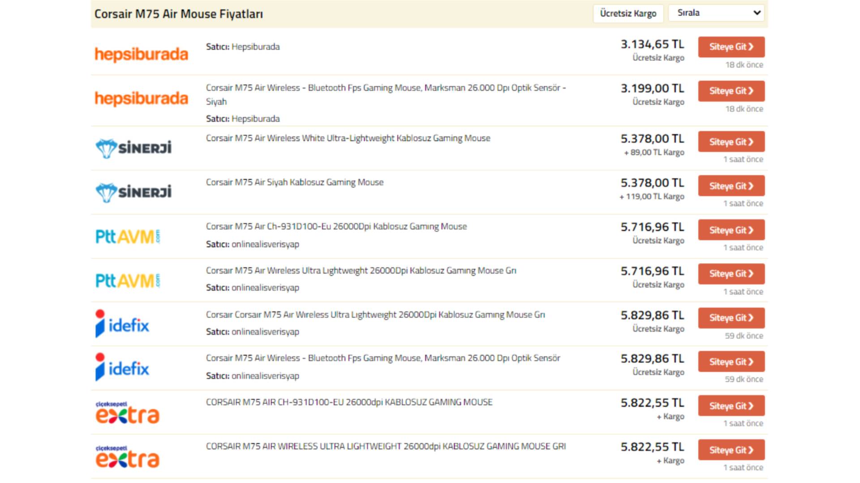Screen dimensions: 860x483
Task: Click the Çiçeksepeti Extra logo for MOUSE GRI listing
Action: pyautogui.click(x=127, y=457)
